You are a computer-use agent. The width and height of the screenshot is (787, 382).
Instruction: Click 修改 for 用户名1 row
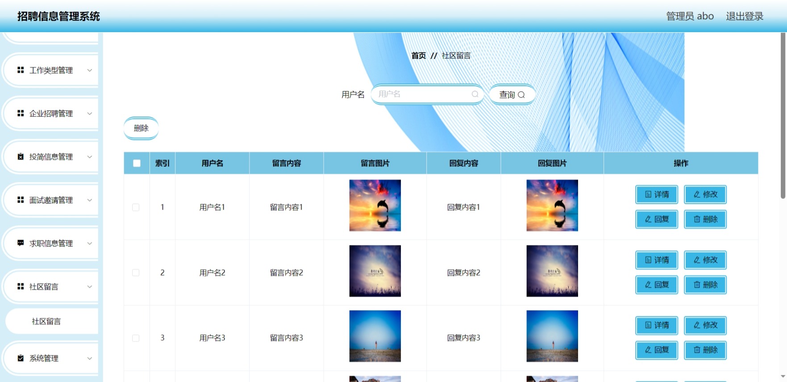click(x=705, y=194)
